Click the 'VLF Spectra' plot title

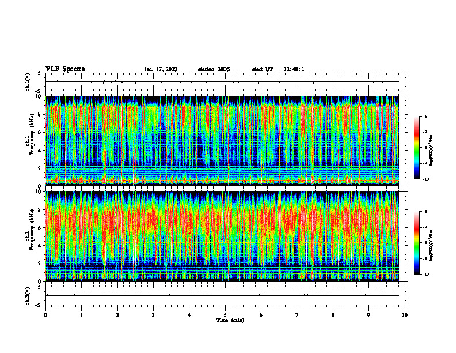[x=65, y=69]
